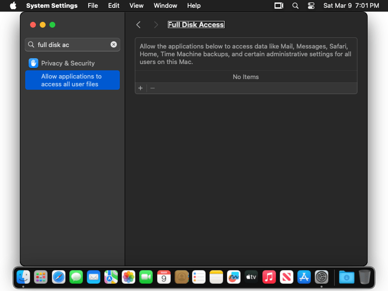Launch Launchpad from the Dock
The image size is (388, 291).
(x=41, y=277)
